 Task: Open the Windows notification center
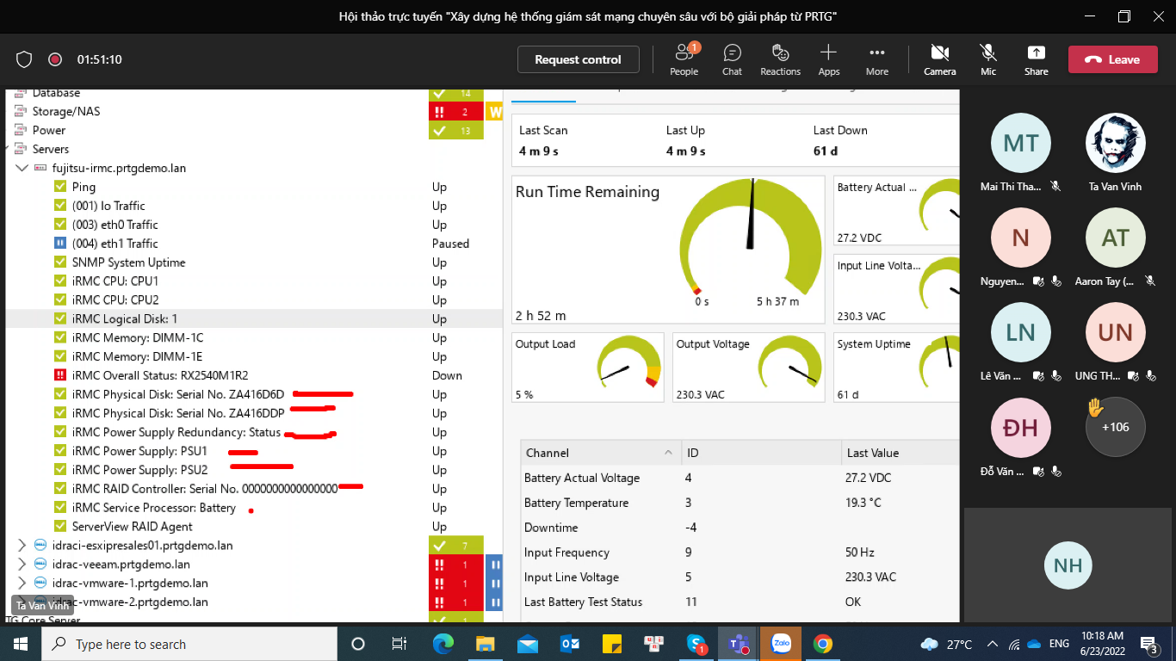(1148, 644)
